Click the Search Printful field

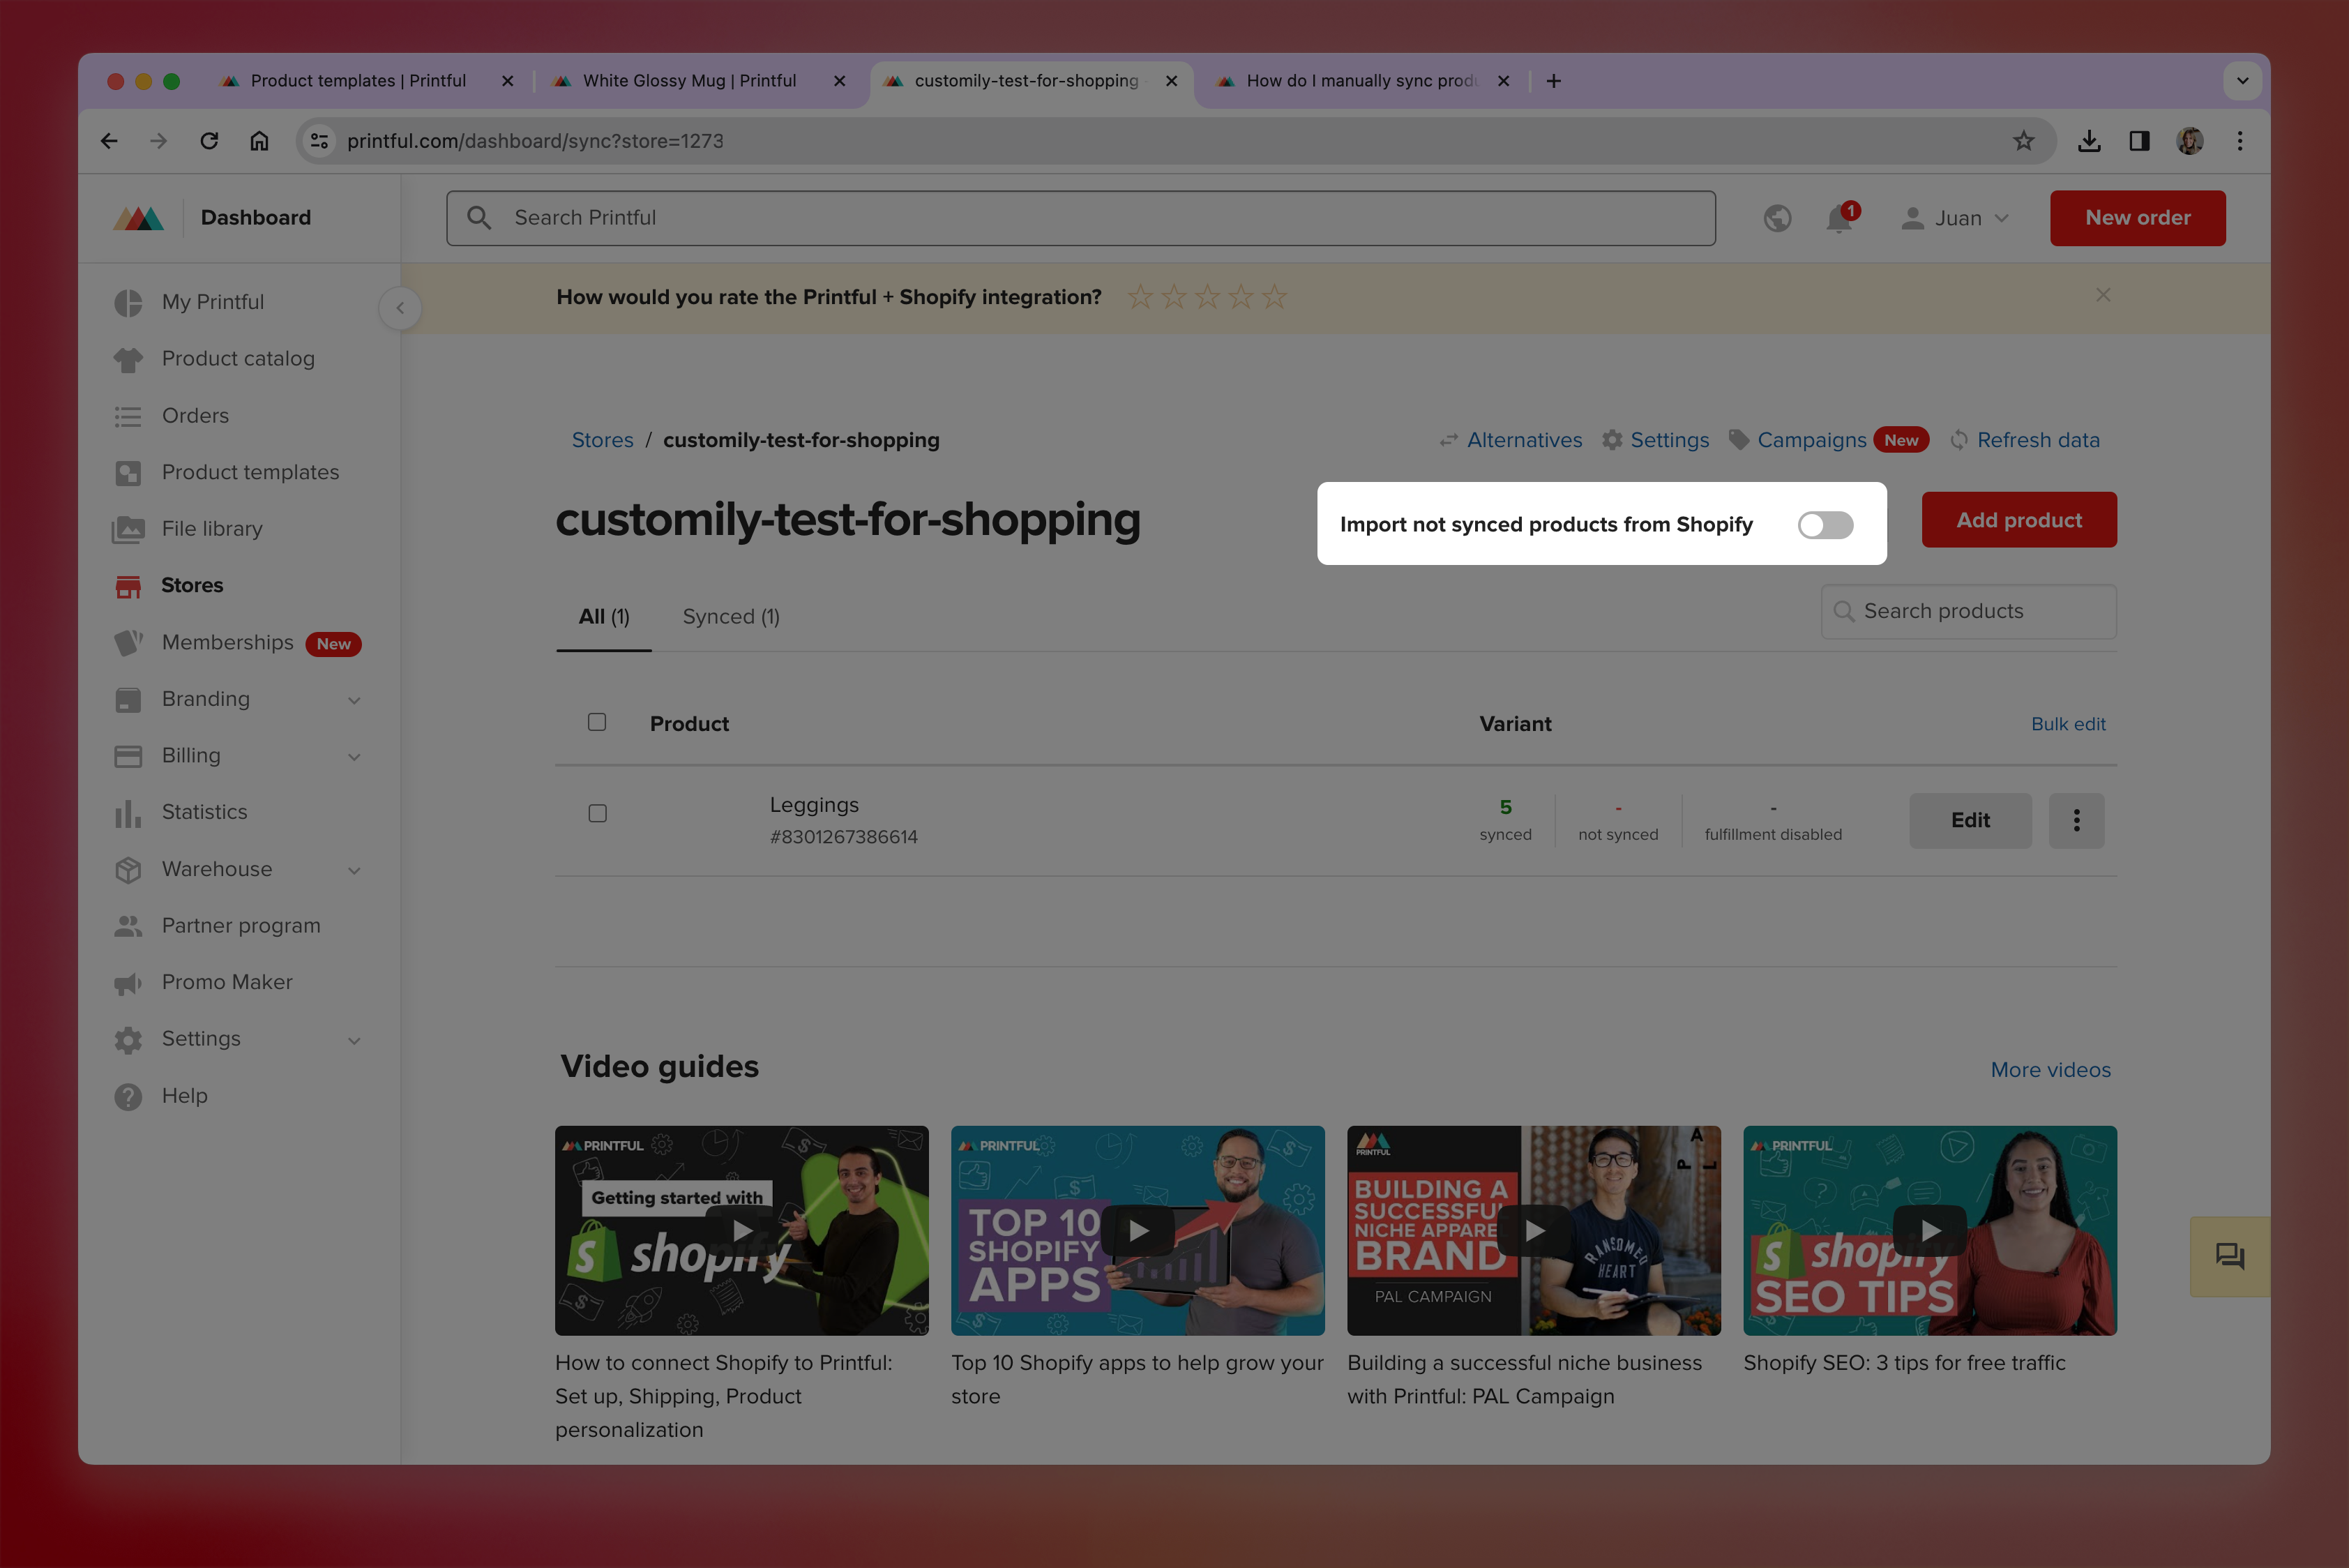coord(1081,218)
